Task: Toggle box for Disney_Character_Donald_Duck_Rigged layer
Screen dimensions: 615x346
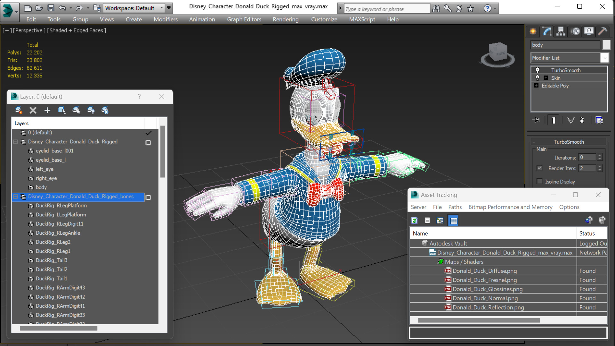Action: point(148,143)
